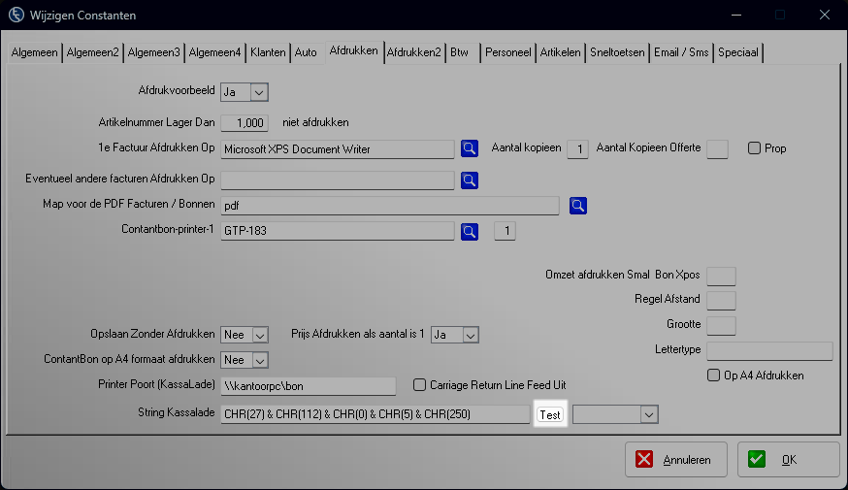Click the red X Annuleren icon
Viewport: 848px width, 490px height.
[647, 460]
